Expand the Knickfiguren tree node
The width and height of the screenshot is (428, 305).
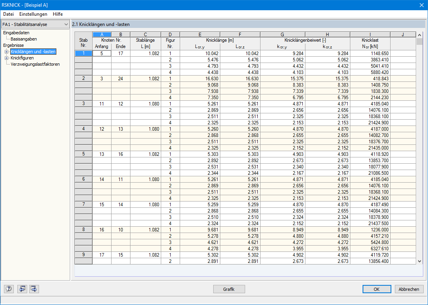click(x=7, y=58)
